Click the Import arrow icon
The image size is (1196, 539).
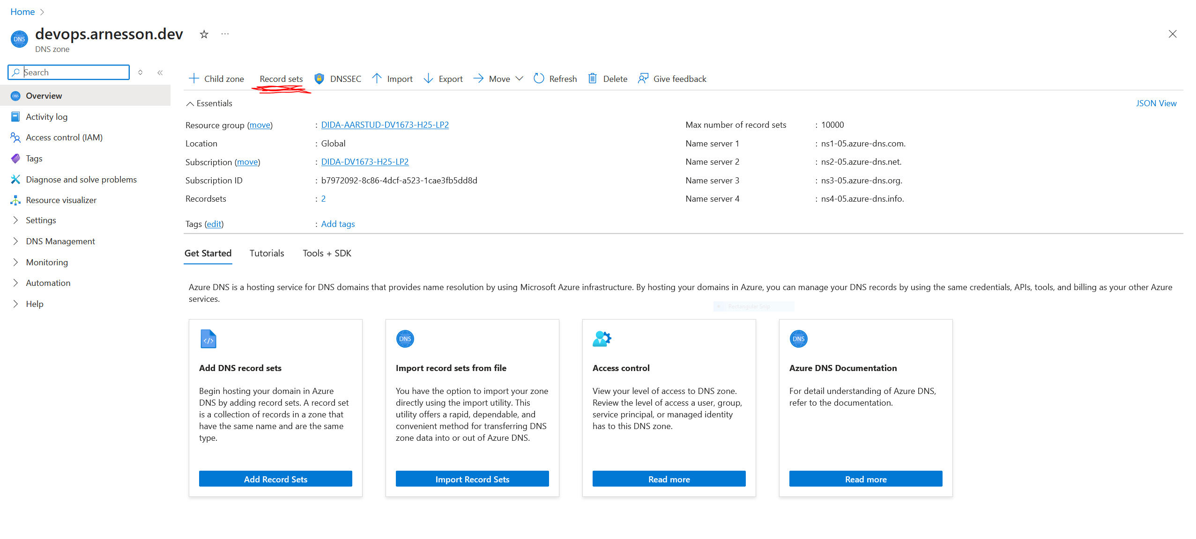tap(377, 79)
